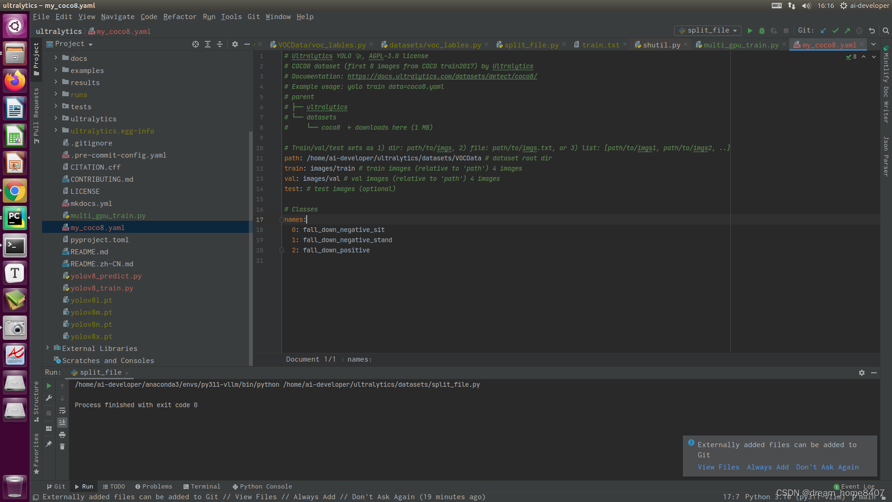Open Git history via the clock icon
This screenshot has height=502, width=892.
pos(859,31)
